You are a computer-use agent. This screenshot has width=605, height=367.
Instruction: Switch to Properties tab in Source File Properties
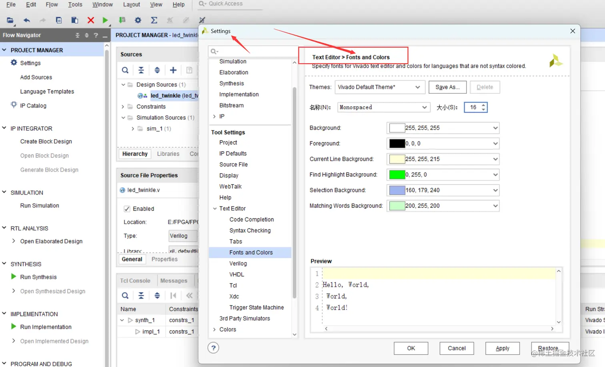164,259
